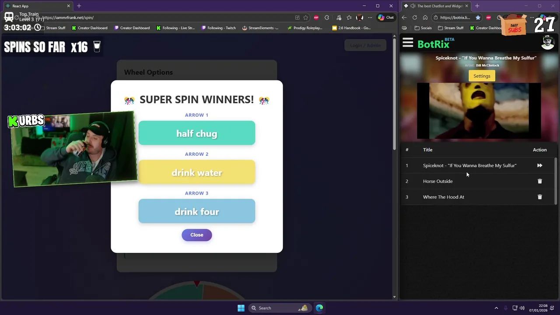560x315 pixels.
Task: Open the BotRix user avatar
Action: point(548,43)
